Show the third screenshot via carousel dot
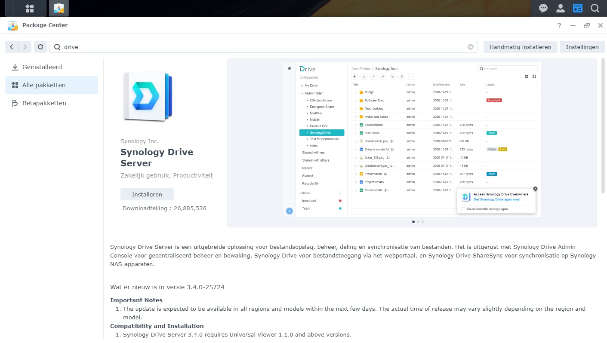 pos(423,222)
